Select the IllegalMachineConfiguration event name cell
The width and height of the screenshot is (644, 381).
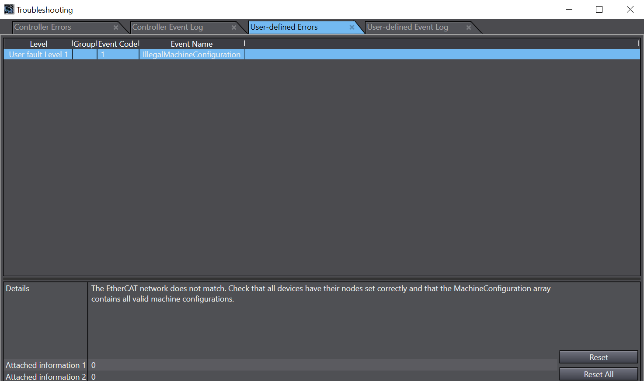(191, 55)
